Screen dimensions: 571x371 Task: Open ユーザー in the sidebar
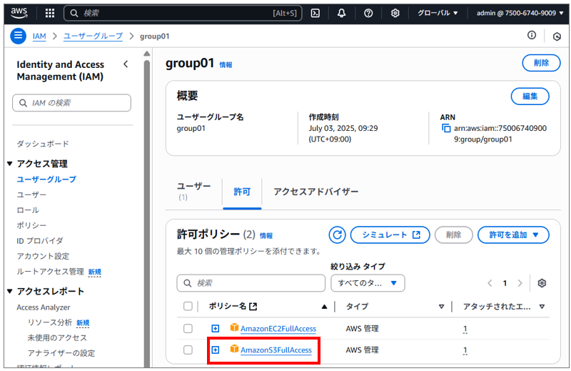[31, 195]
